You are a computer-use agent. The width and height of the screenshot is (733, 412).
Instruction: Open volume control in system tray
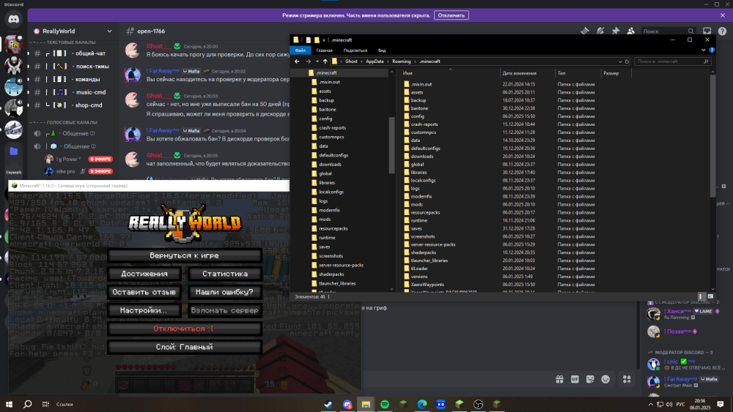click(669, 404)
